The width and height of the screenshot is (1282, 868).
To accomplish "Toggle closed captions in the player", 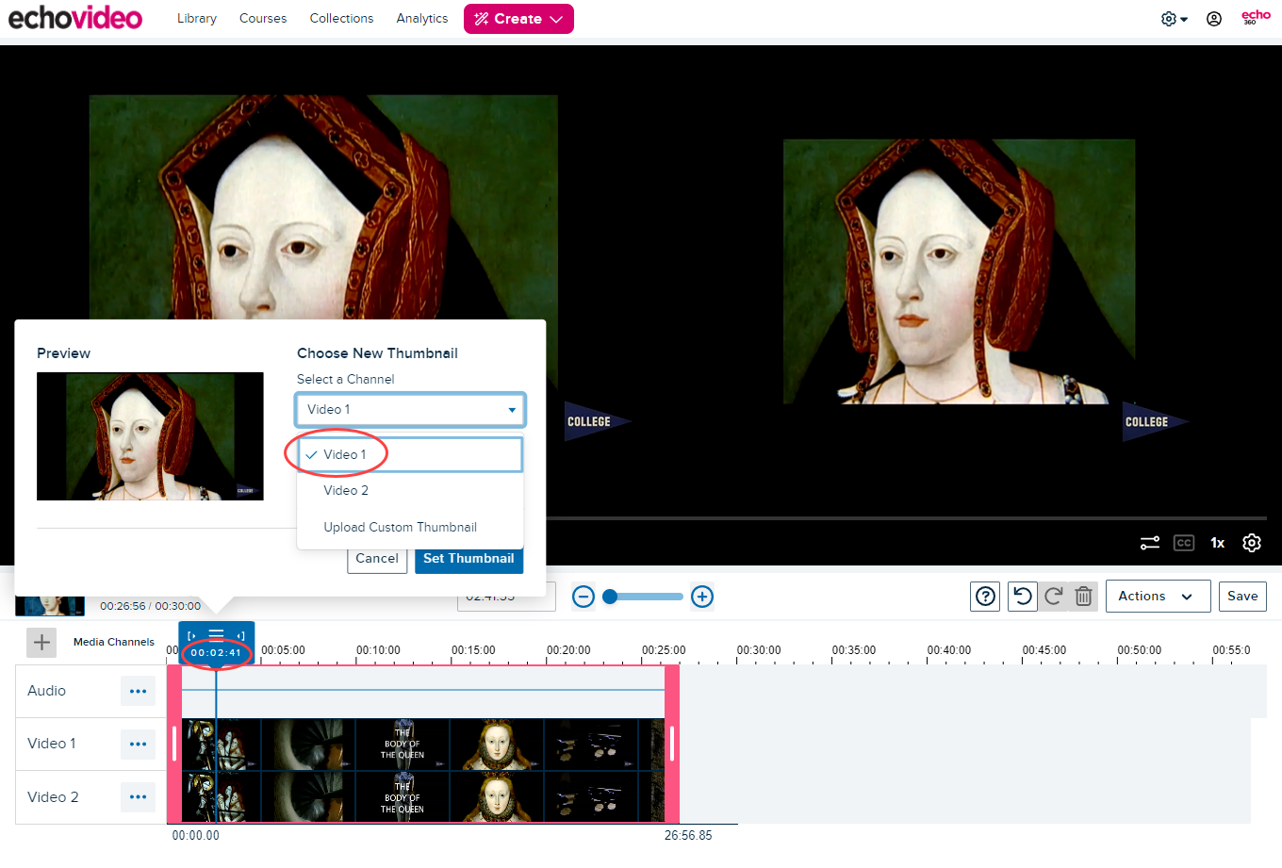I will [x=1184, y=543].
